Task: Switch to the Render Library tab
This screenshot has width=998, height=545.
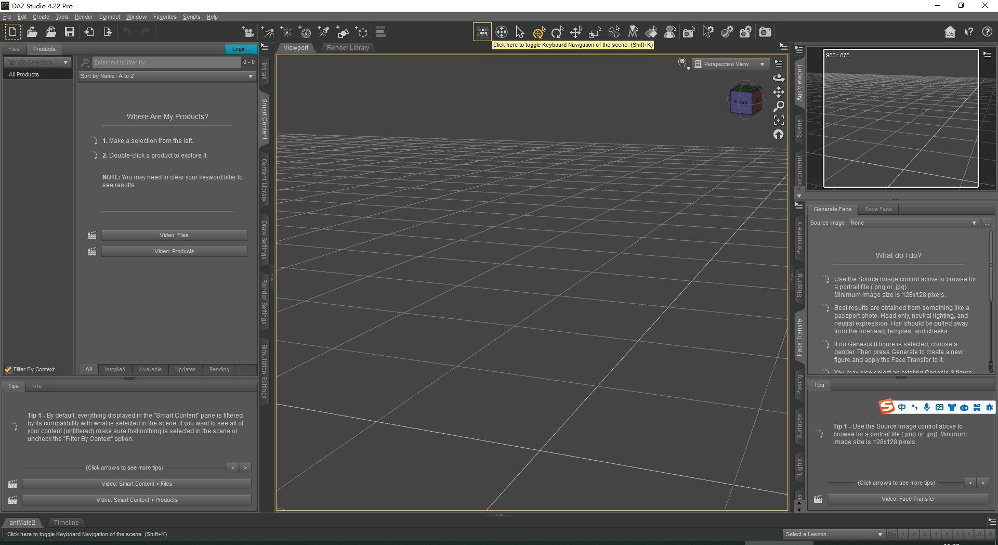Action: pos(348,48)
